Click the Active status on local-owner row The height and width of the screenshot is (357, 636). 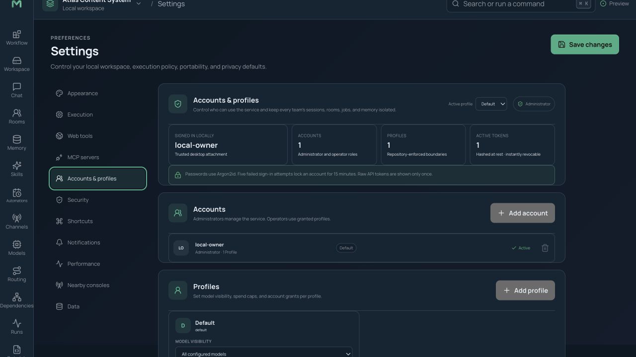pyautogui.click(x=521, y=248)
